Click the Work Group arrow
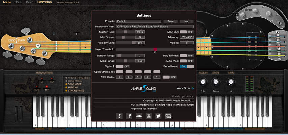Screen dimensions: 288x135 tap(193, 88)
